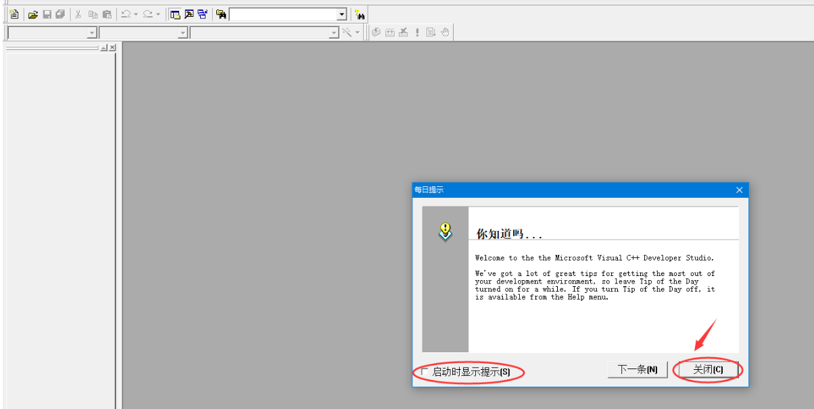This screenshot has width=814, height=409.
Task: Close the 每日提示 dialog with X
Action: [x=739, y=190]
